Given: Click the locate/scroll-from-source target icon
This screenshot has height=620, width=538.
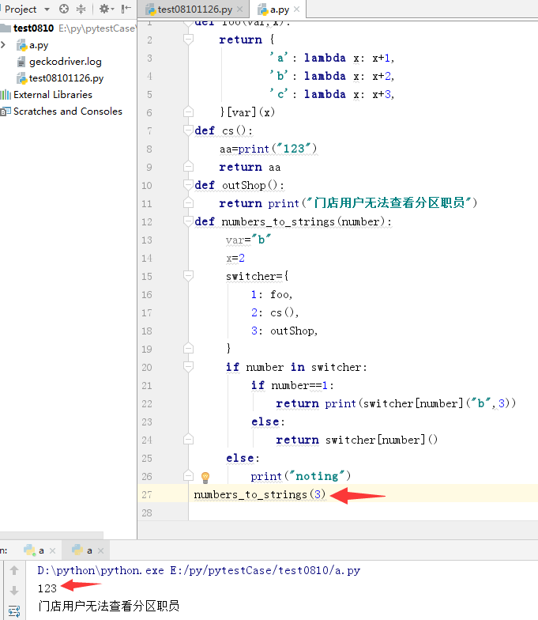Looking at the screenshot, I should coord(64,9).
